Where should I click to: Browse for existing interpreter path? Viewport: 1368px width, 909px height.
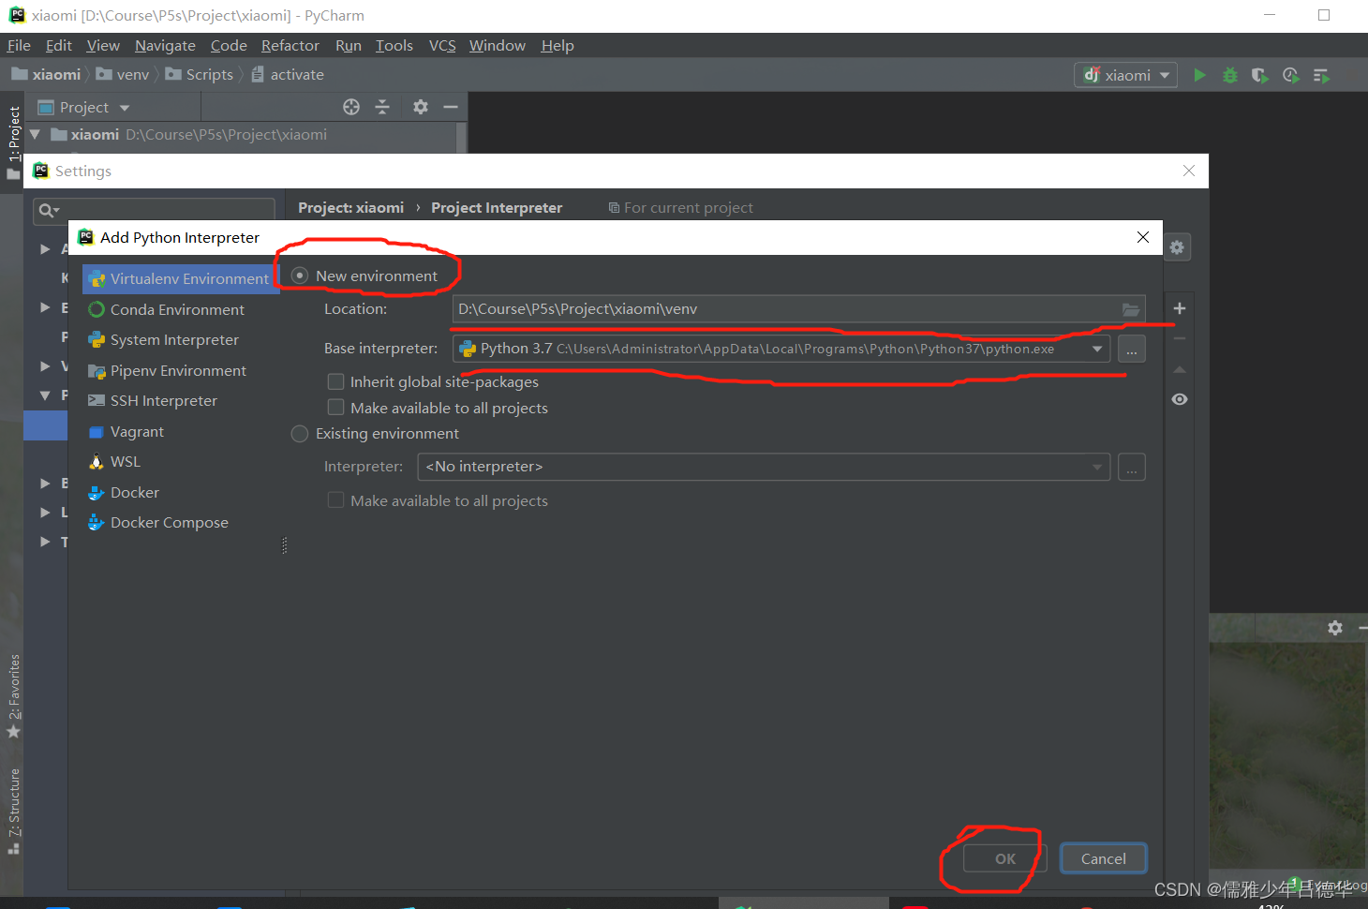click(x=1132, y=467)
